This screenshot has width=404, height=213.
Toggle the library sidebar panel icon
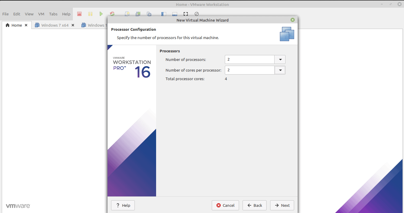click(x=164, y=14)
